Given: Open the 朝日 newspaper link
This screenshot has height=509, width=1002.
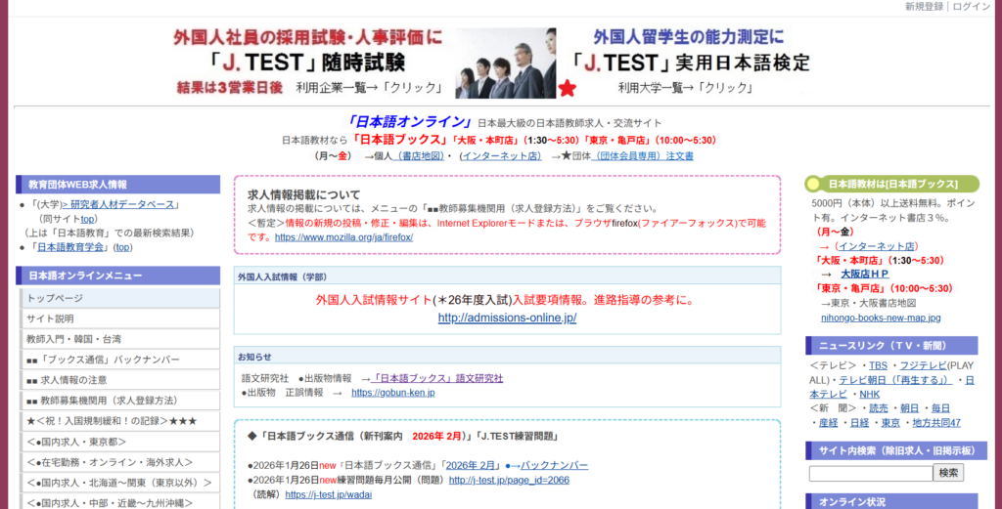Looking at the screenshot, I should [x=909, y=408].
